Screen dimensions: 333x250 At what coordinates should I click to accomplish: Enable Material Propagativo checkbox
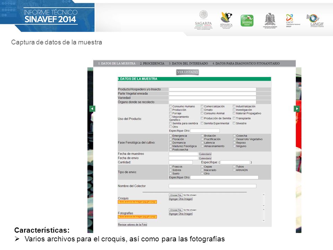(x=234, y=113)
